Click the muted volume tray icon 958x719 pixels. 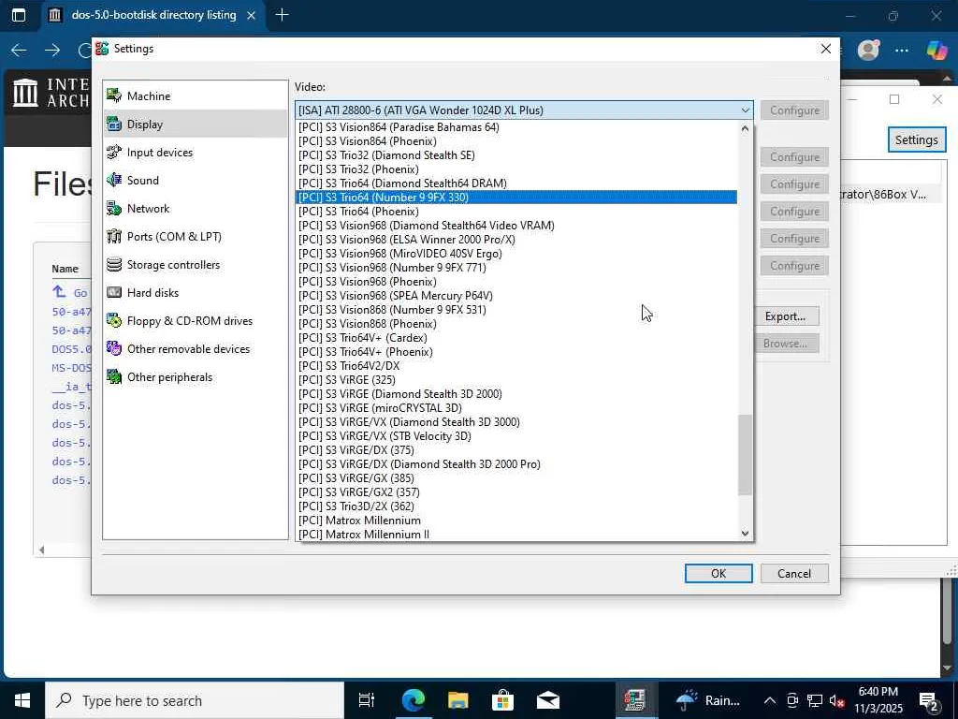(x=837, y=700)
